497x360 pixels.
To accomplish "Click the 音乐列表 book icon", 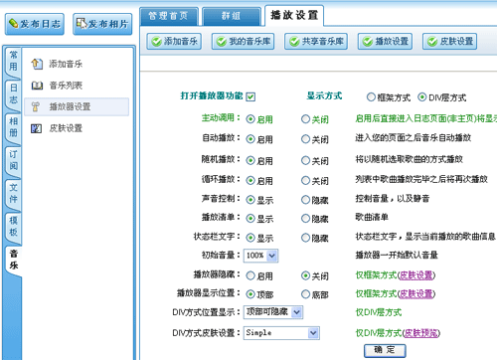I will [x=37, y=86].
